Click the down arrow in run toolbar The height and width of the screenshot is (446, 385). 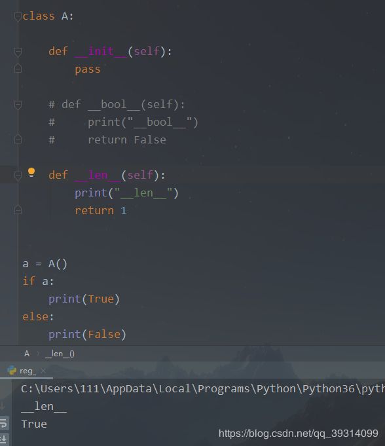pyautogui.click(x=3, y=406)
